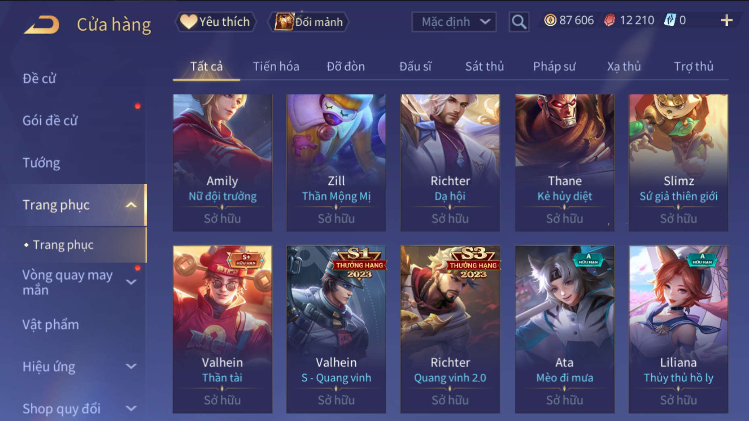
Task: Tap the S+ limited badge on Valhein
Action: coord(246,259)
